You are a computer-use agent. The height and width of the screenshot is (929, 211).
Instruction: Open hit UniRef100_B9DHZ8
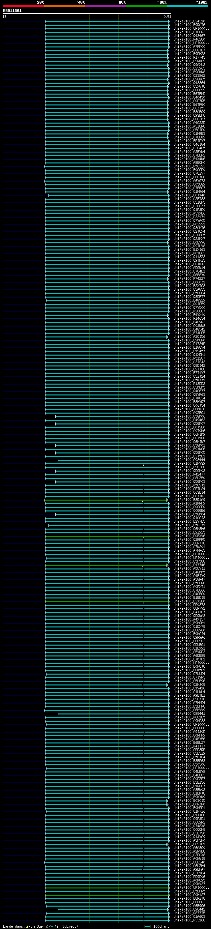189,54
